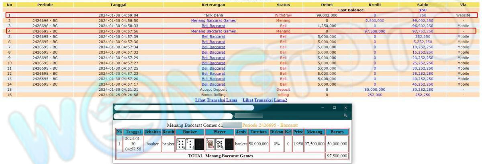482x164 pixels.
Task: Open Menang Baccarat Games link in row 4
Action: [213, 31]
